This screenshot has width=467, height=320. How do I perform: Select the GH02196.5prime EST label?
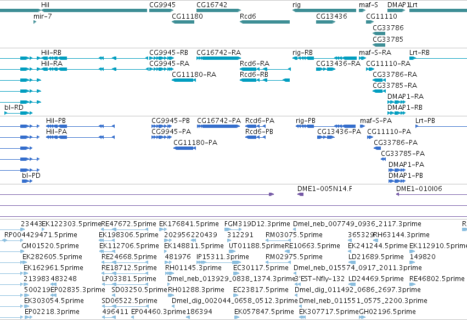(x=387, y=312)
